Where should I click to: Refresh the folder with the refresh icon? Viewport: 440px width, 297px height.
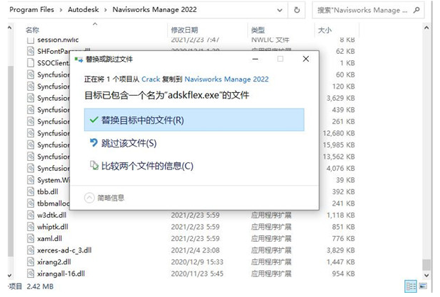(x=297, y=10)
